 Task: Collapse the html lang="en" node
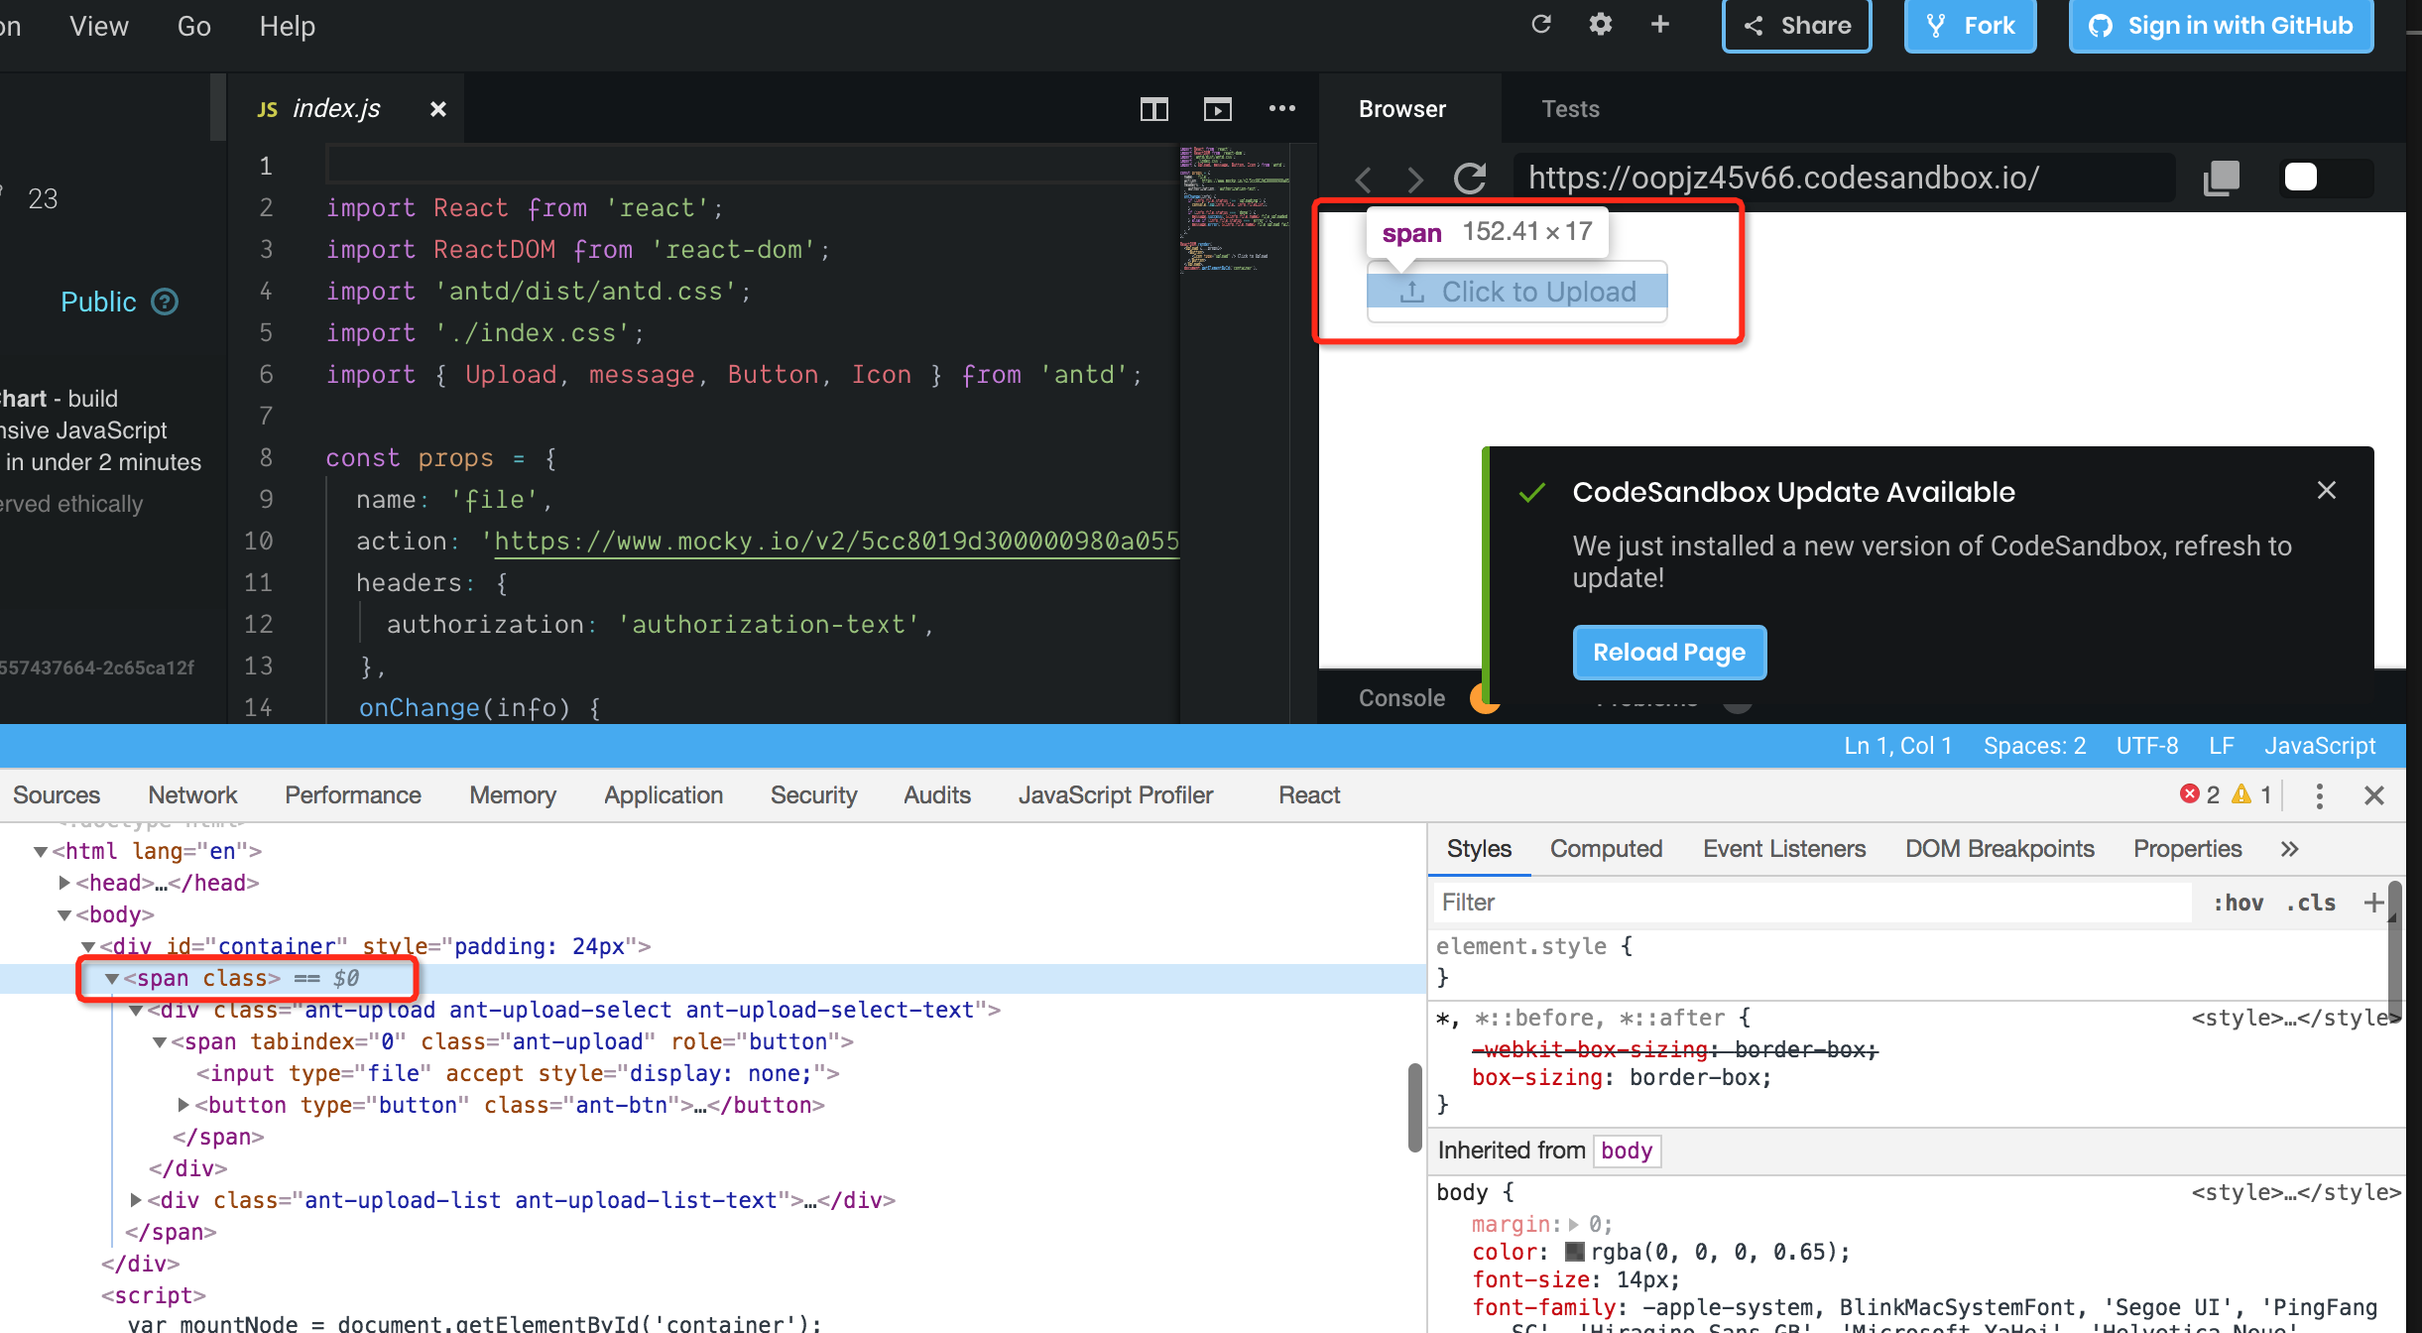41,851
